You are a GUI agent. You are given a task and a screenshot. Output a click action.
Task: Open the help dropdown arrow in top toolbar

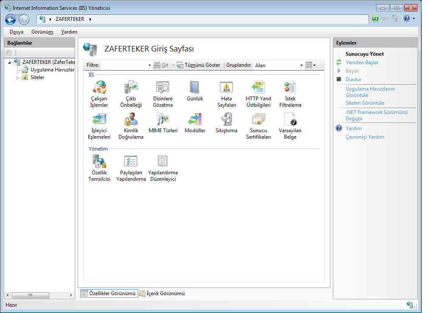(x=414, y=19)
